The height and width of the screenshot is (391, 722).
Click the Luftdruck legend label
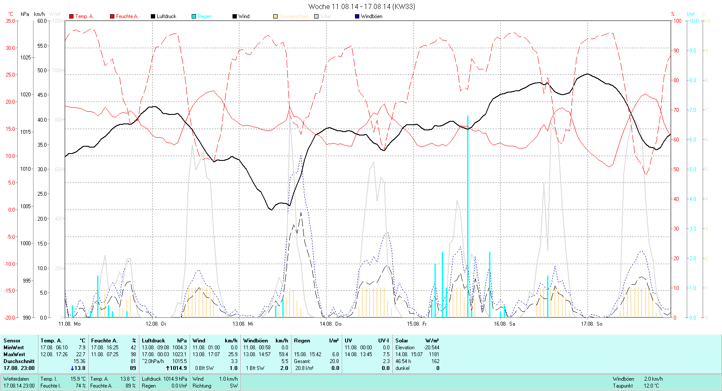(x=167, y=16)
